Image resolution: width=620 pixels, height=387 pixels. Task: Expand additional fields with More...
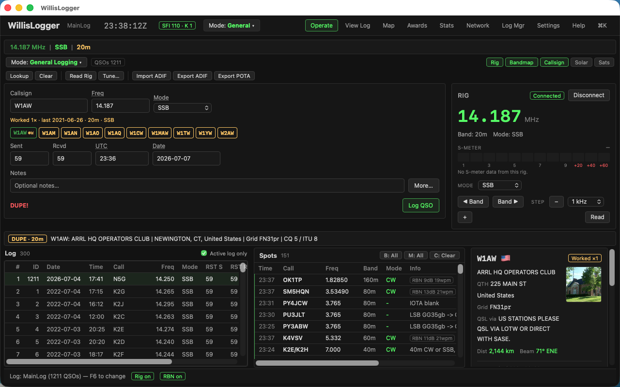pos(423,186)
